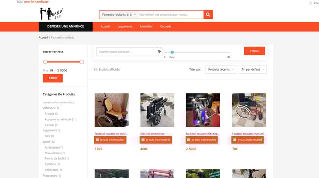This screenshot has width=319, height=178.
Task: Click the user account icon at top right
Action: tap(311, 3)
